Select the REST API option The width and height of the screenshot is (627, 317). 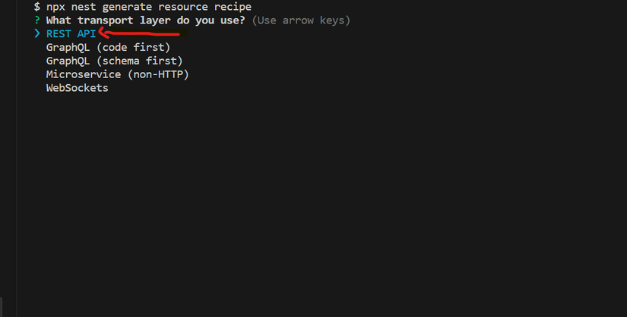[71, 33]
